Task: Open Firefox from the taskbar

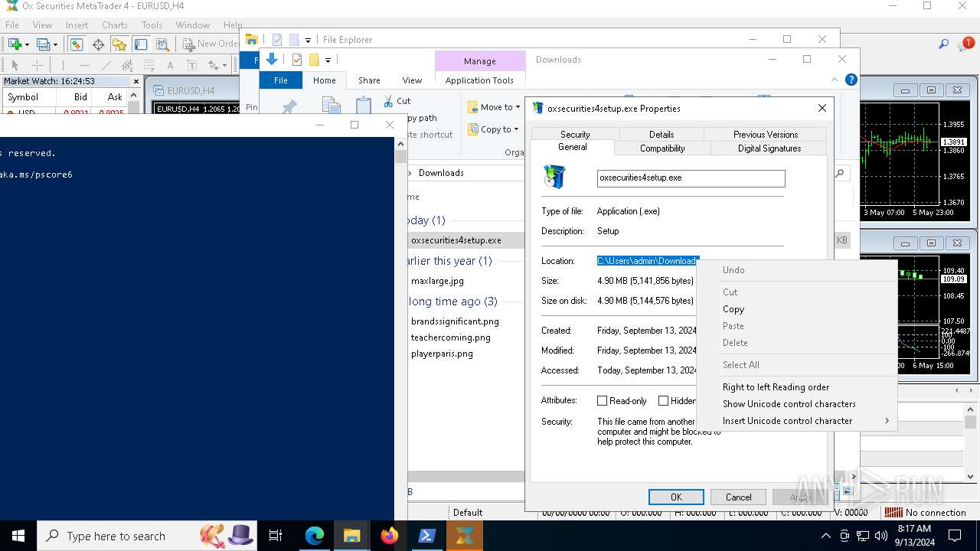Action: 390,536
